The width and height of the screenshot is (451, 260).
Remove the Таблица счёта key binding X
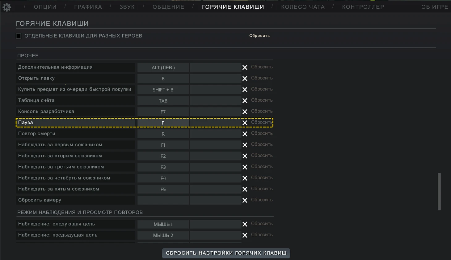pyautogui.click(x=245, y=101)
